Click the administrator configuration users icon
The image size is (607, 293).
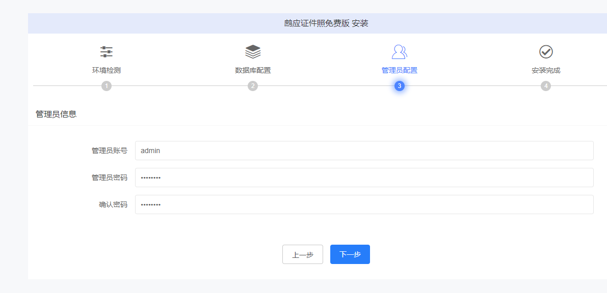pos(400,51)
